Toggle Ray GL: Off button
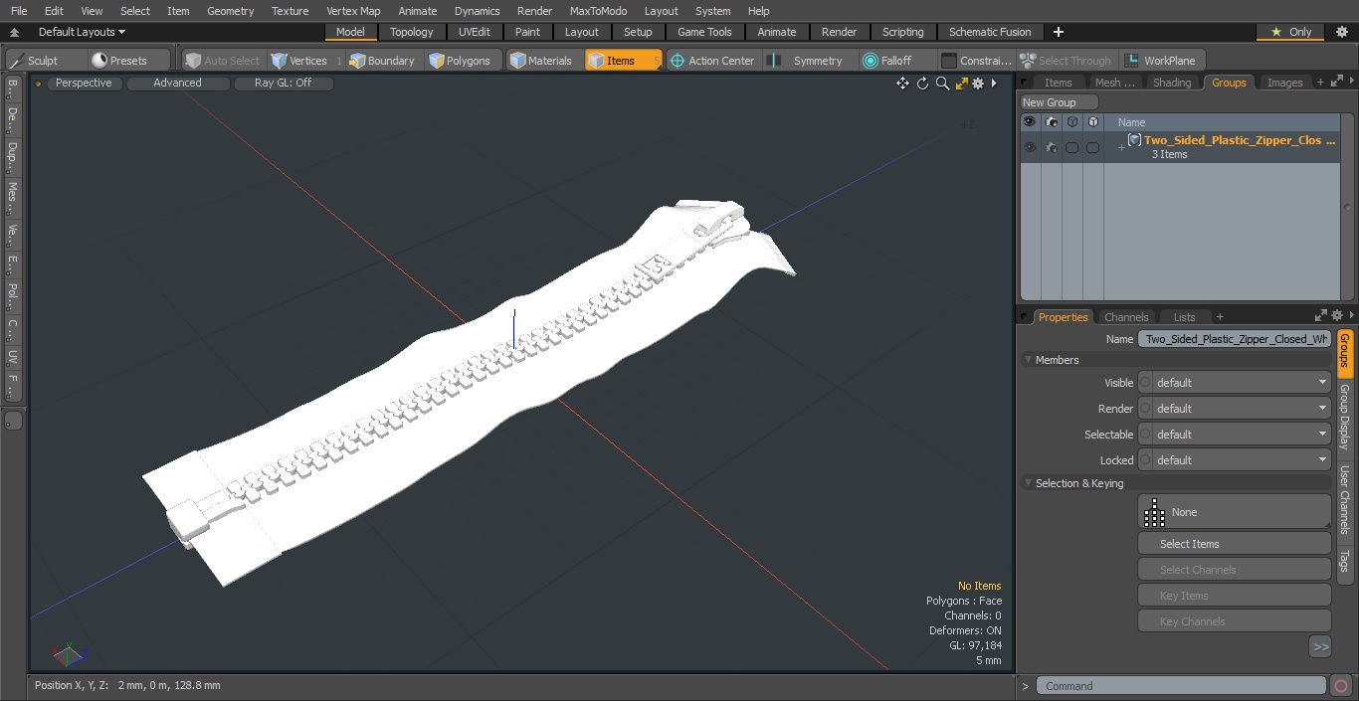1359x701 pixels. (x=283, y=84)
